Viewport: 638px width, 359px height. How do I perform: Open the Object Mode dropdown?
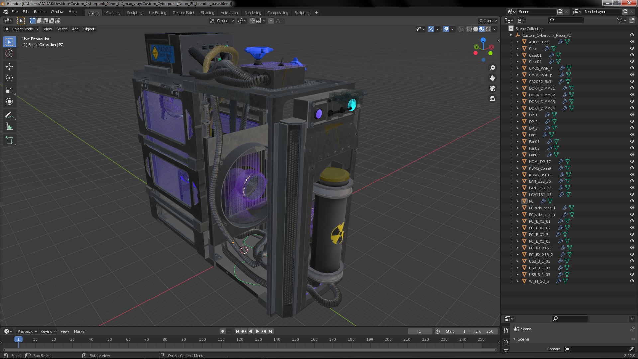click(x=22, y=29)
